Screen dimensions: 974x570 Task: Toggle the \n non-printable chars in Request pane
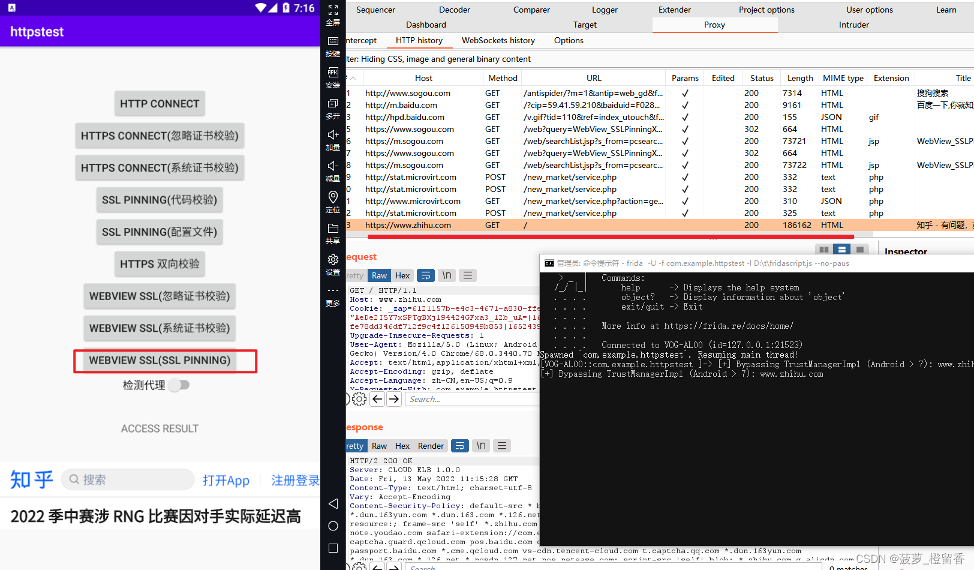tap(447, 275)
